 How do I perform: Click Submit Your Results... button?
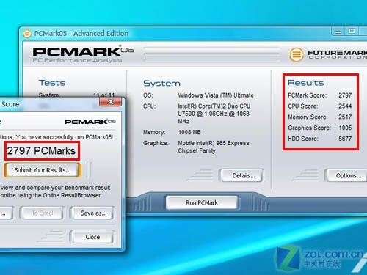pos(42,170)
